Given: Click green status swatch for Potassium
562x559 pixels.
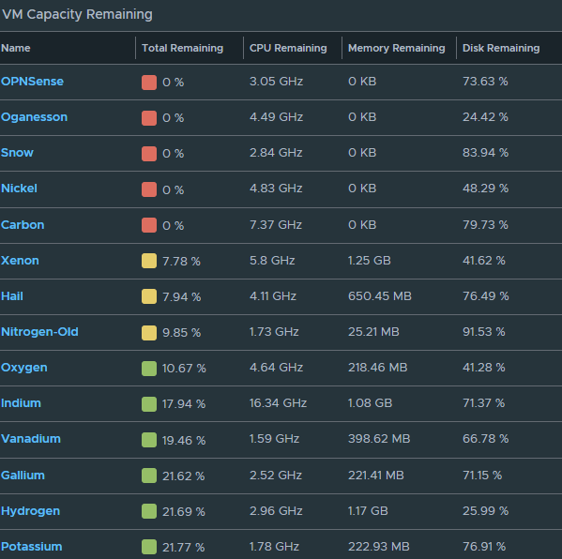Looking at the screenshot, I should pyautogui.click(x=149, y=547).
